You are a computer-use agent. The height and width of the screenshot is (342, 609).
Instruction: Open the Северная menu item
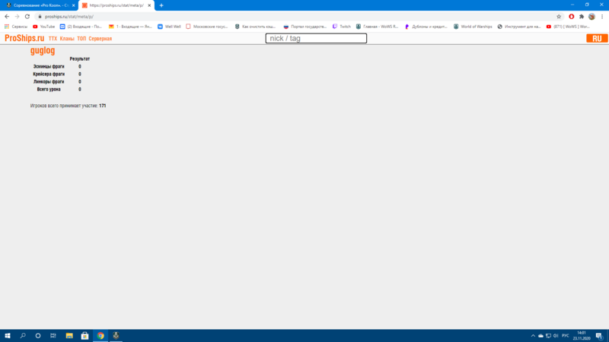tap(100, 39)
